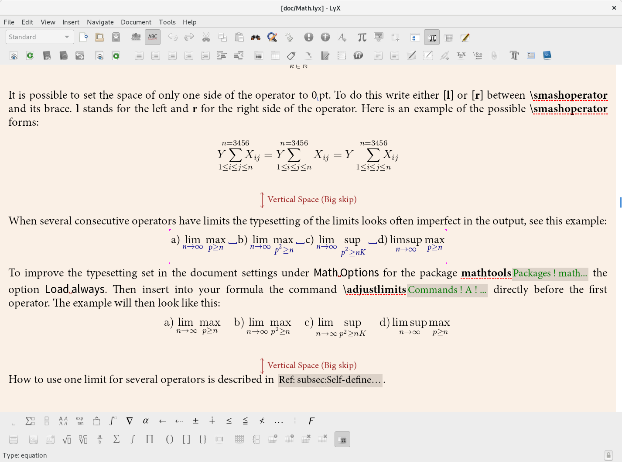Open the math font styles AA panel

tap(63, 421)
